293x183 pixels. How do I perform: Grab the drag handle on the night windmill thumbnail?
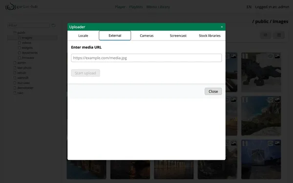coord(245,143)
